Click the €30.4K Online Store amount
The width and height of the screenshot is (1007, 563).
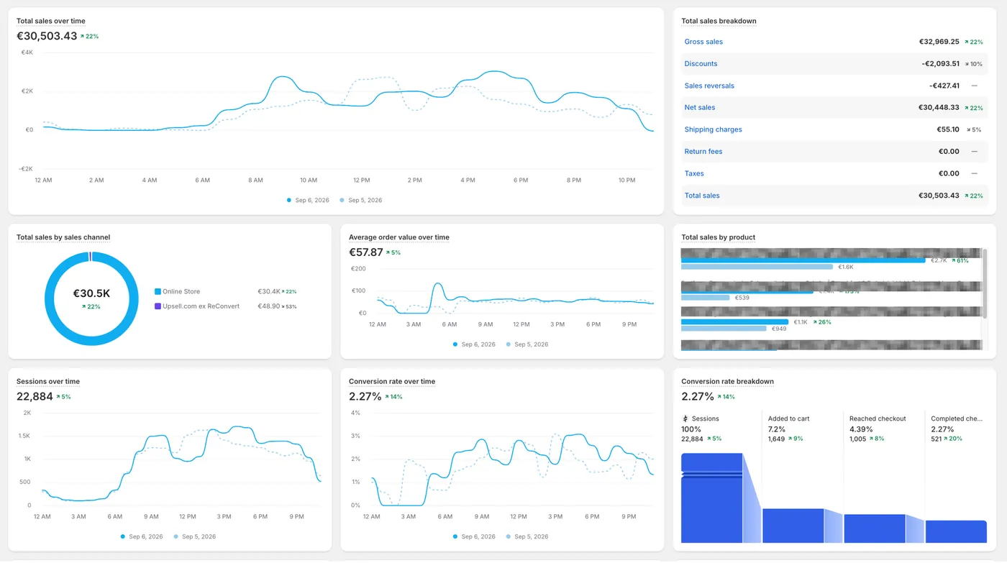click(x=268, y=291)
